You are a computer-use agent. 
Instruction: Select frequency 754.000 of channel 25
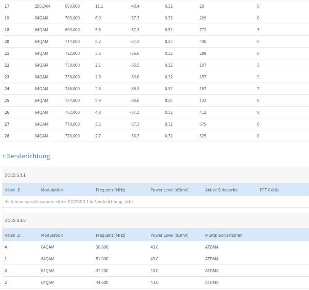point(72,101)
